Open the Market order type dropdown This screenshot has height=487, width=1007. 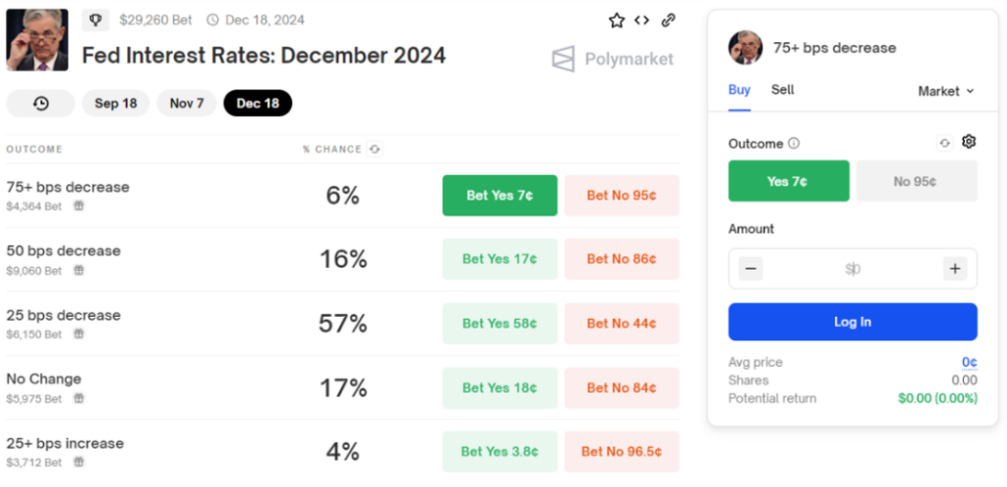pos(946,91)
